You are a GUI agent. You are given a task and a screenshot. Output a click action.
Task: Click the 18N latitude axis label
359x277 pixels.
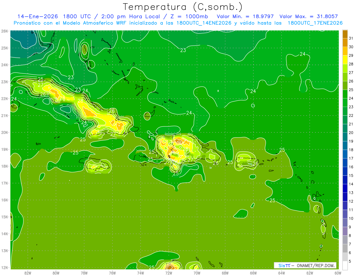coord(4,166)
